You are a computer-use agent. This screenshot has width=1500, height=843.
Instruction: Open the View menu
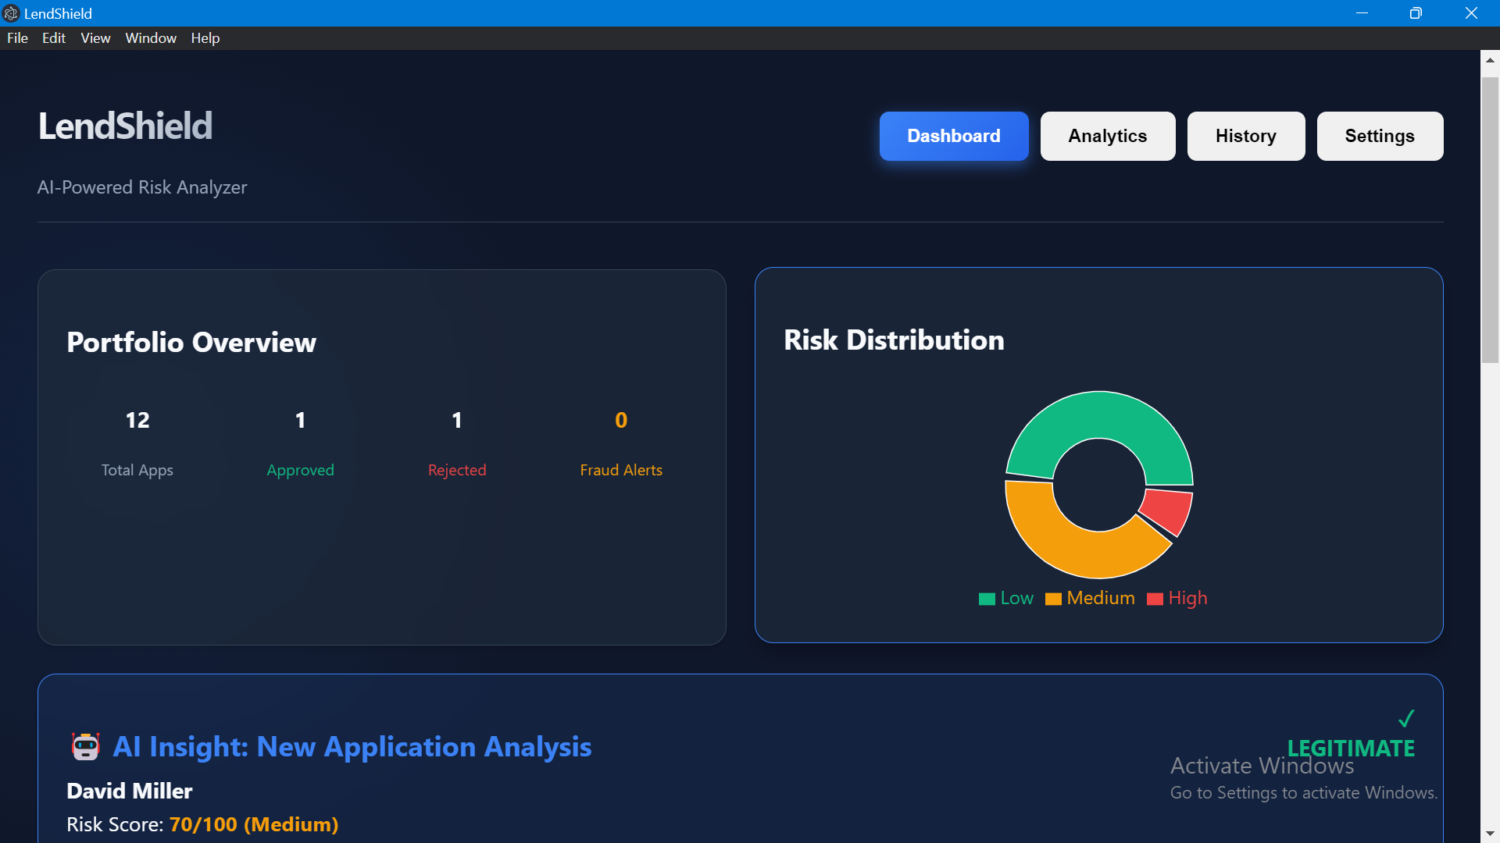click(x=95, y=38)
